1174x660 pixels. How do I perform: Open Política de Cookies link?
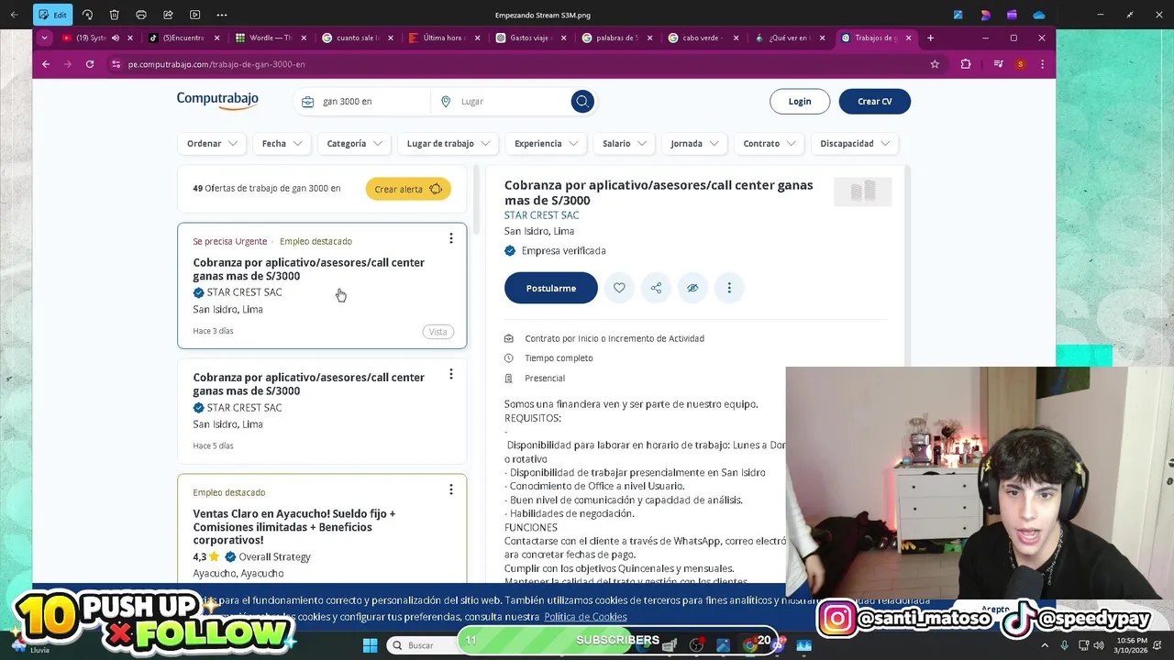point(585,617)
